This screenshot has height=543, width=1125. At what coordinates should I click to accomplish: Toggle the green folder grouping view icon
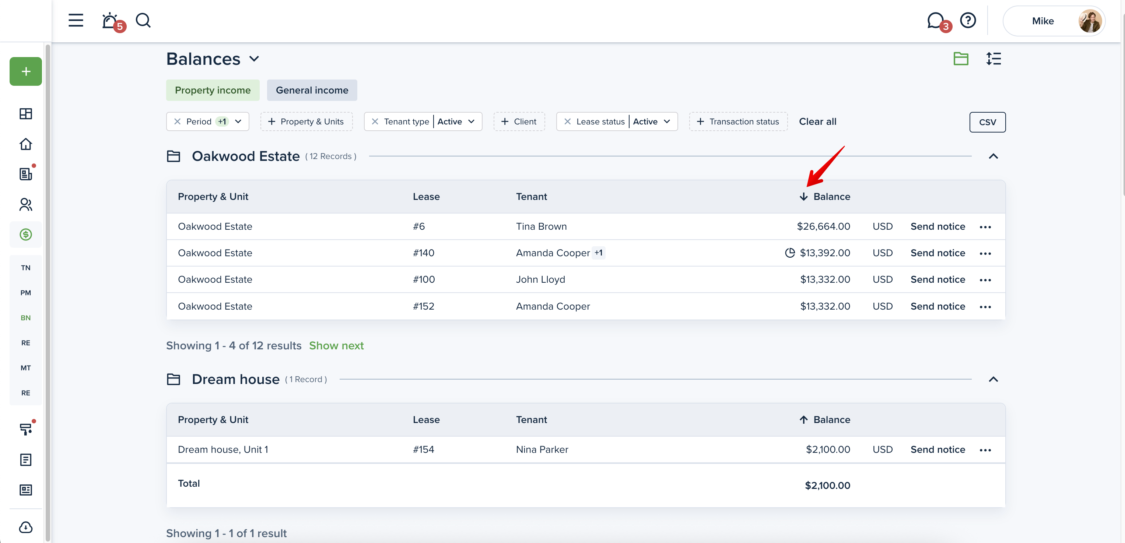961,59
